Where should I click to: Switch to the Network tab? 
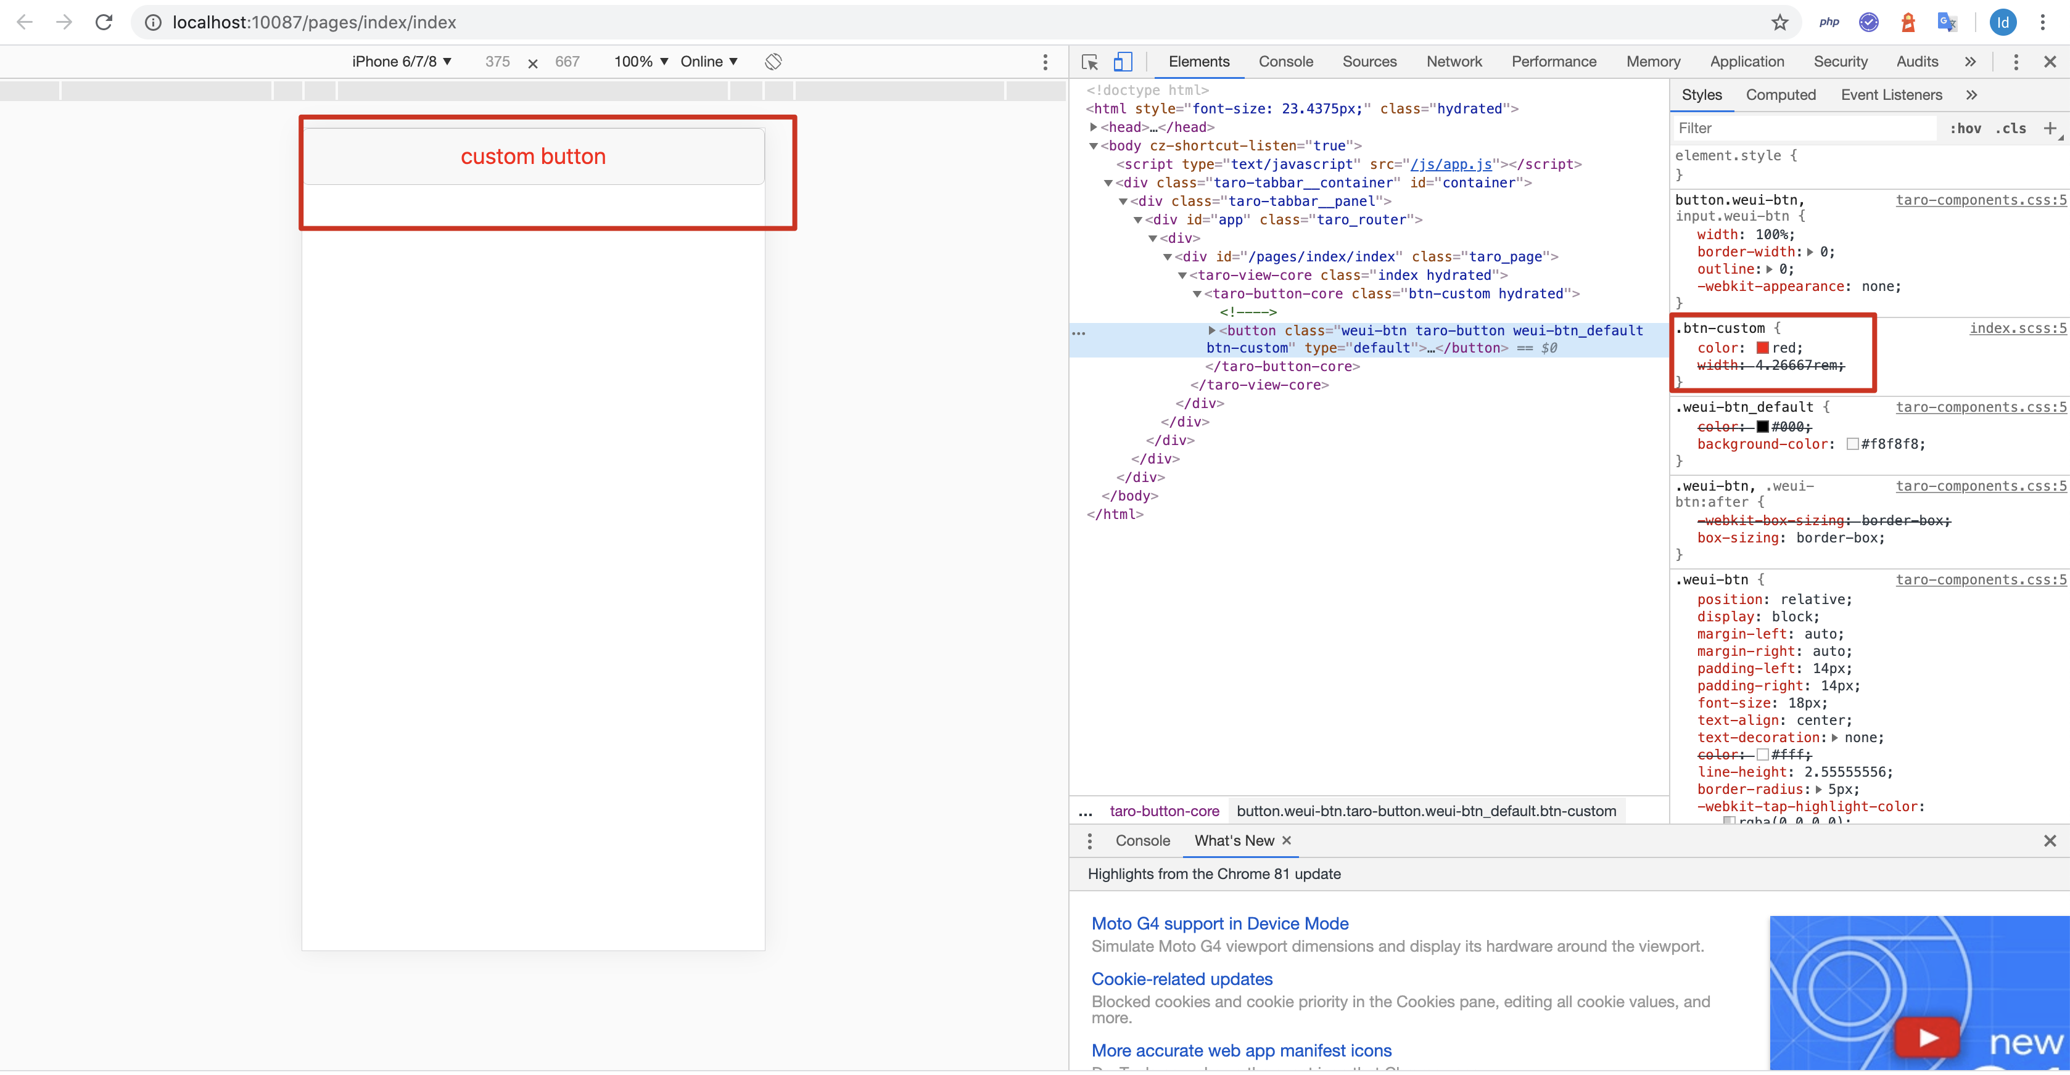1454,62
